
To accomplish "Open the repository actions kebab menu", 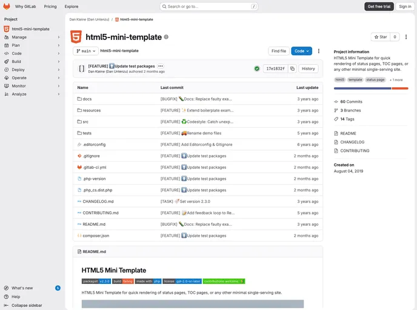I will 319,51.
